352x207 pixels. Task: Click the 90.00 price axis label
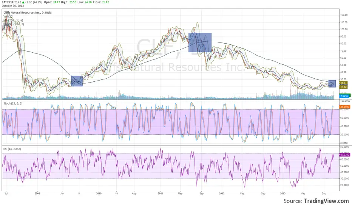pos(344,37)
